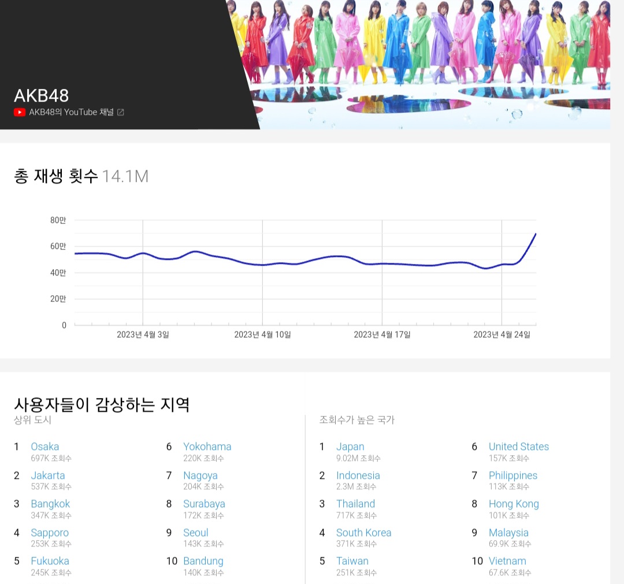
Task: Open Osaka in the top cities list
Action: (44, 447)
